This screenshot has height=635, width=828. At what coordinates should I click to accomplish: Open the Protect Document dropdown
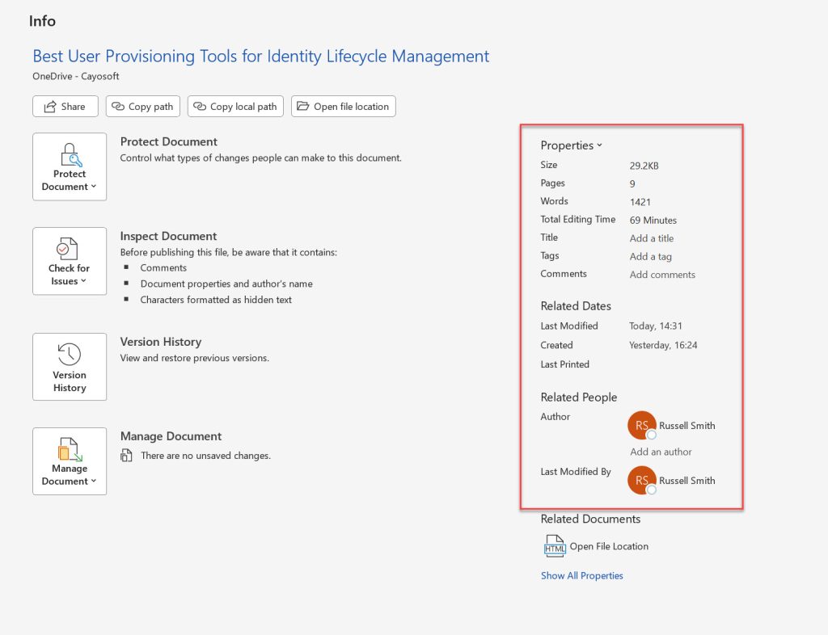(70, 166)
